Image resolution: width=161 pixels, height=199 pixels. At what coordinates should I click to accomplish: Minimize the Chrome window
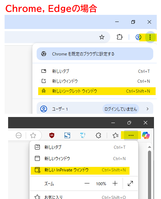pos(117,22)
